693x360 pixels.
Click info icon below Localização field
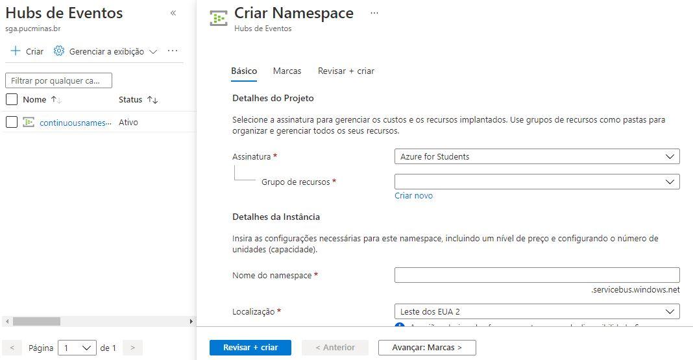[x=400, y=327]
